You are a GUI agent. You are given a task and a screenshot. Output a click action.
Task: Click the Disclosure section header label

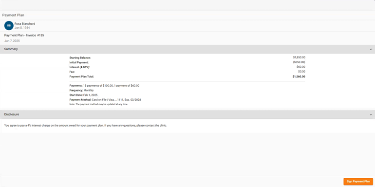pos(12,114)
